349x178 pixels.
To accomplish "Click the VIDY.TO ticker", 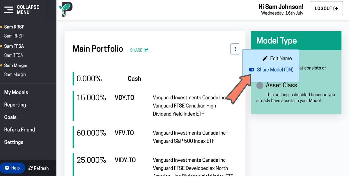I will [x=125, y=160].
